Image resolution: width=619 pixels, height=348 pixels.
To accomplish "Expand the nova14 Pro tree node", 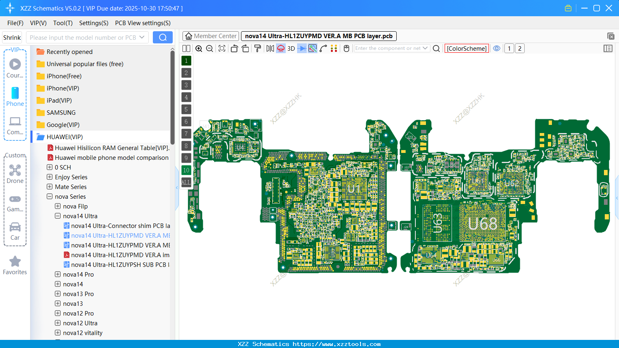I will click(x=58, y=275).
